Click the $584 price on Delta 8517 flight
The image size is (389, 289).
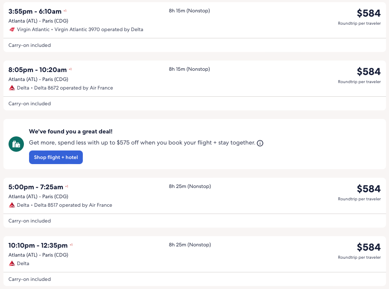(x=369, y=189)
